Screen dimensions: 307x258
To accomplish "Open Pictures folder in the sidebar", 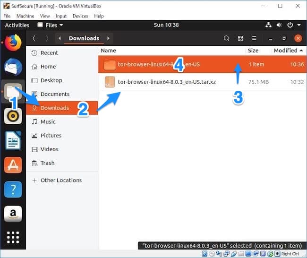I will [62, 135].
